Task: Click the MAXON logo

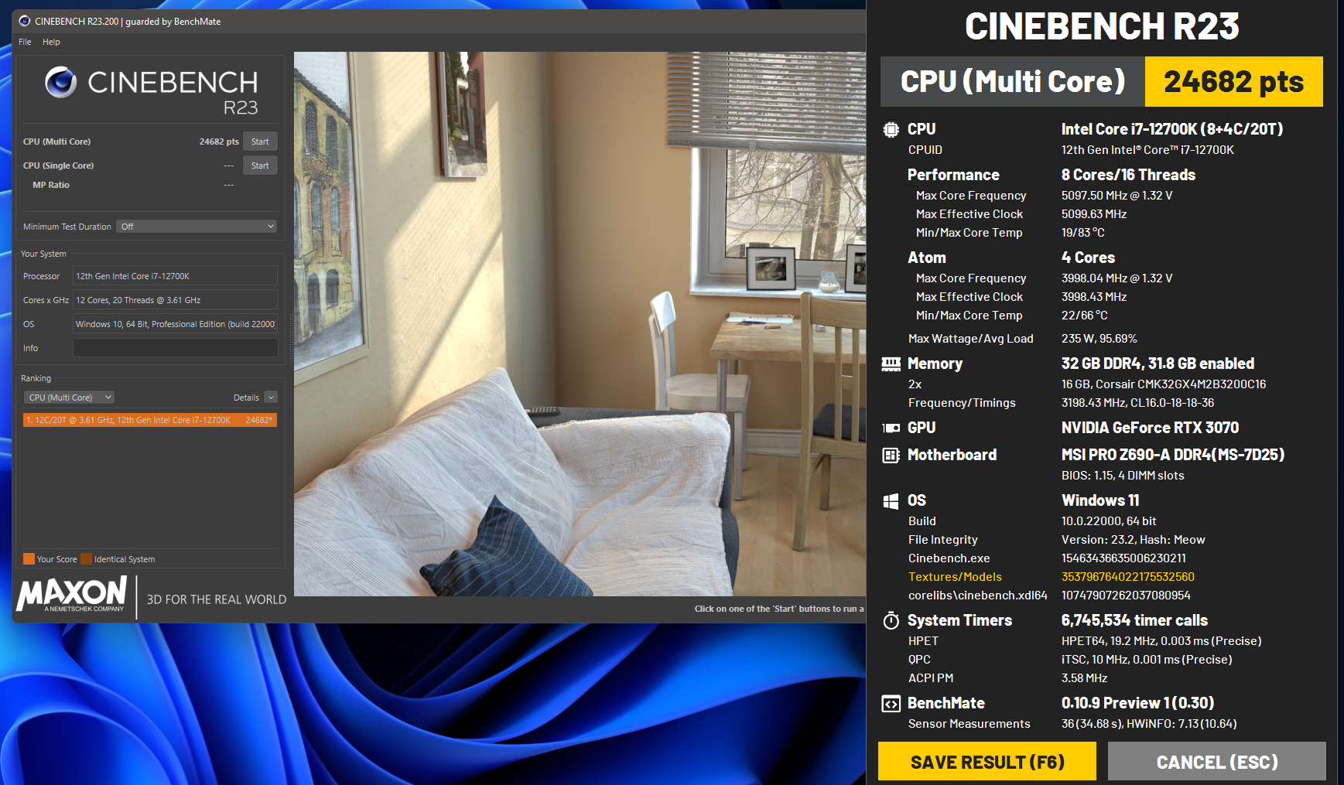Action: pos(71,595)
